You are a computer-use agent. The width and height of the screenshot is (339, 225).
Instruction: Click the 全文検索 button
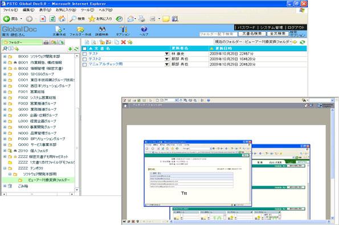click(278, 34)
